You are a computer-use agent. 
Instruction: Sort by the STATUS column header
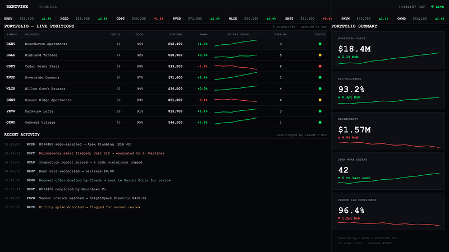click(x=320, y=34)
